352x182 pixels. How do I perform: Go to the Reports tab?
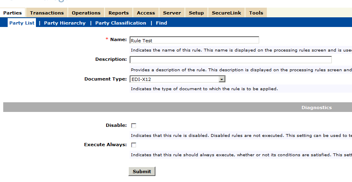[119, 13]
